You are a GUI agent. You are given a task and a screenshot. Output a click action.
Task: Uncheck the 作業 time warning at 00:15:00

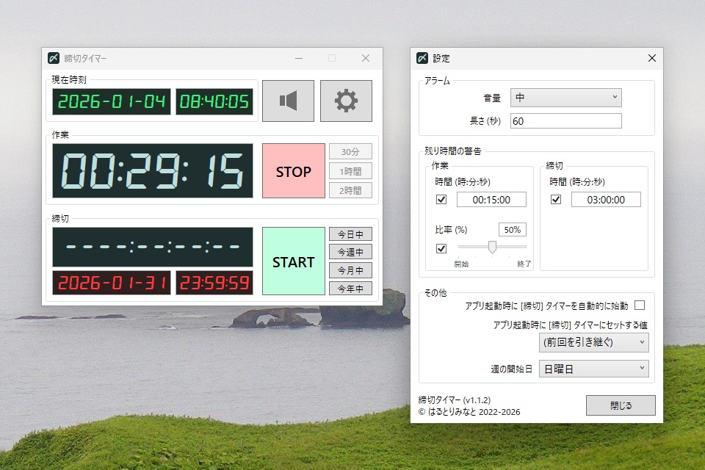440,199
